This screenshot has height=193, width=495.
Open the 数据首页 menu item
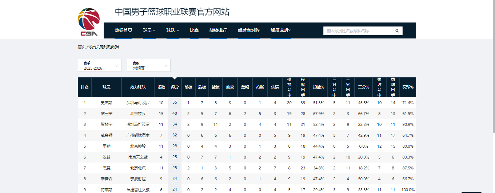123,30
